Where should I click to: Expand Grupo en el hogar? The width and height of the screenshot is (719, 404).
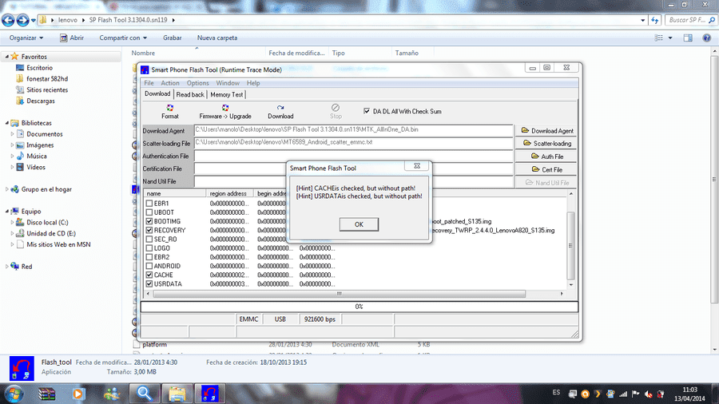(7, 189)
